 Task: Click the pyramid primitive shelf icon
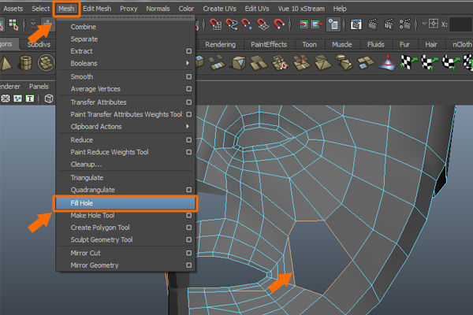[7, 63]
